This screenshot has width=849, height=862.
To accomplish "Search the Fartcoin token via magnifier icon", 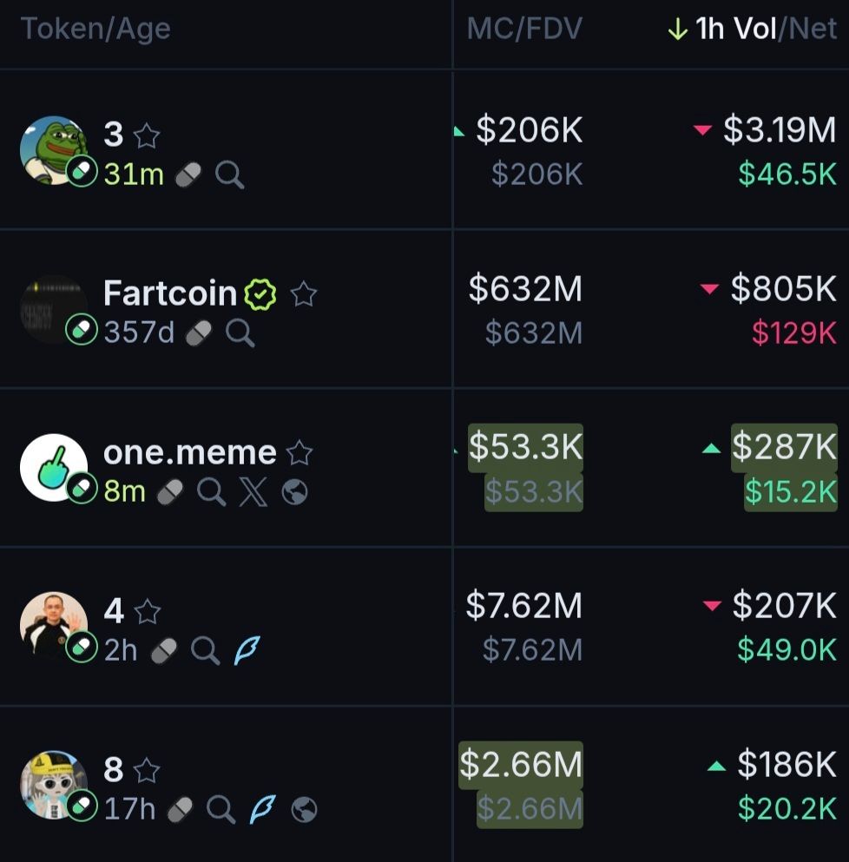I will (x=240, y=332).
